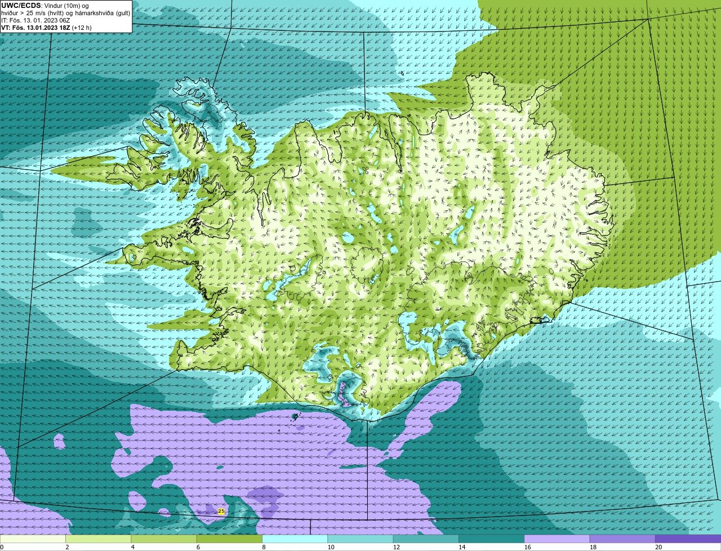The image size is (721, 551).
Task: Select the 18–20 m/s legend color
Action: (x=622, y=539)
